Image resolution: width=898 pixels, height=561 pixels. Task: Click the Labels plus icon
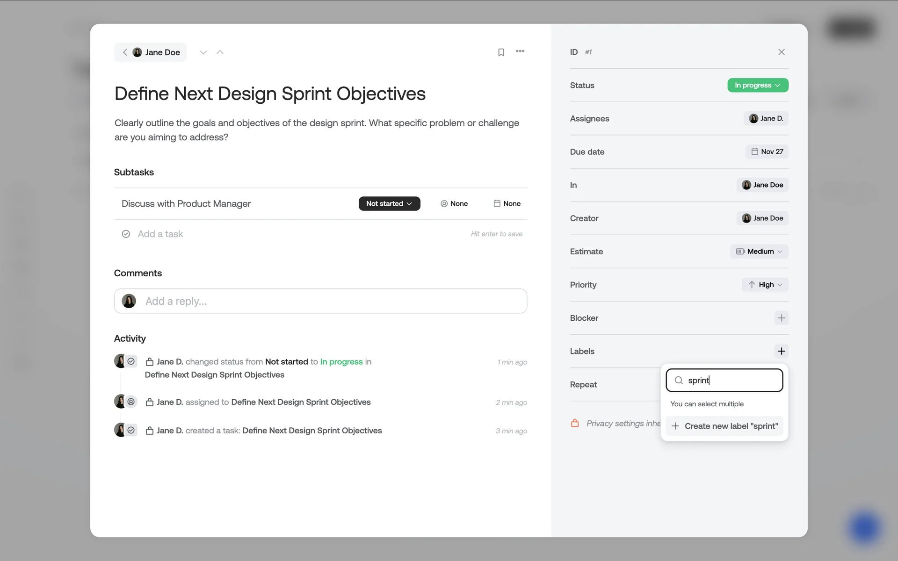[x=781, y=351]
